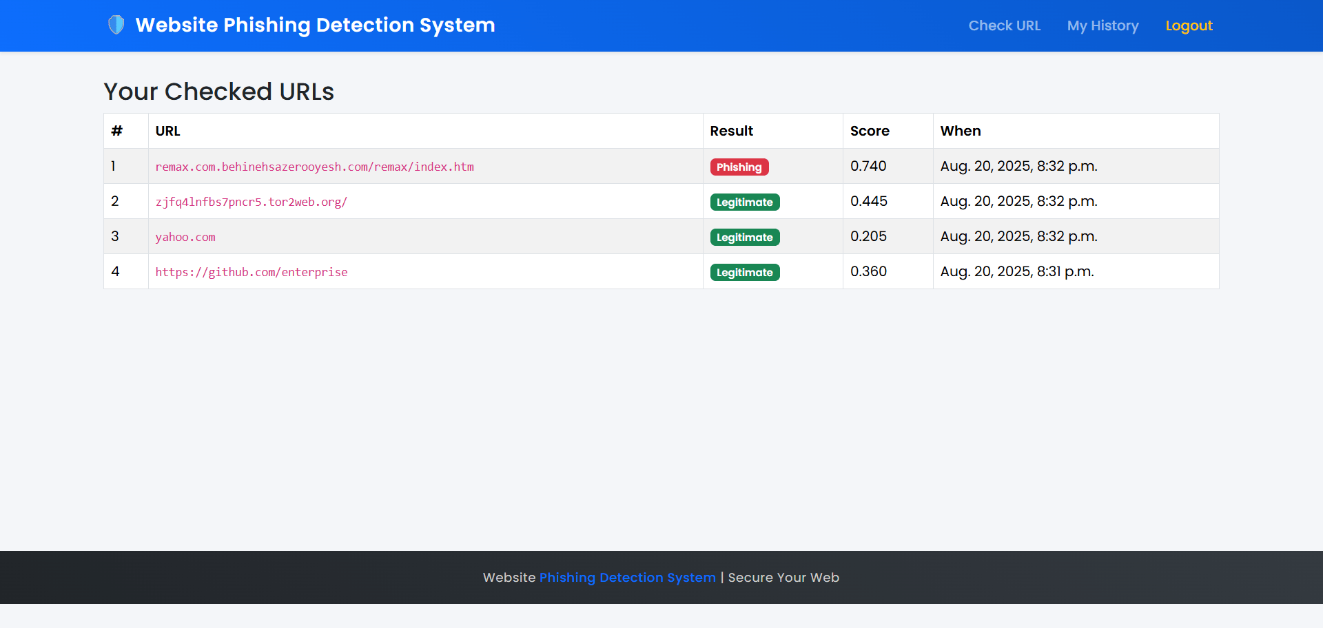Screen dimensions: 1323x628
Task: Click the Website Phishing Detection System title
Action: pyautogui.click(x=315, y=25)
